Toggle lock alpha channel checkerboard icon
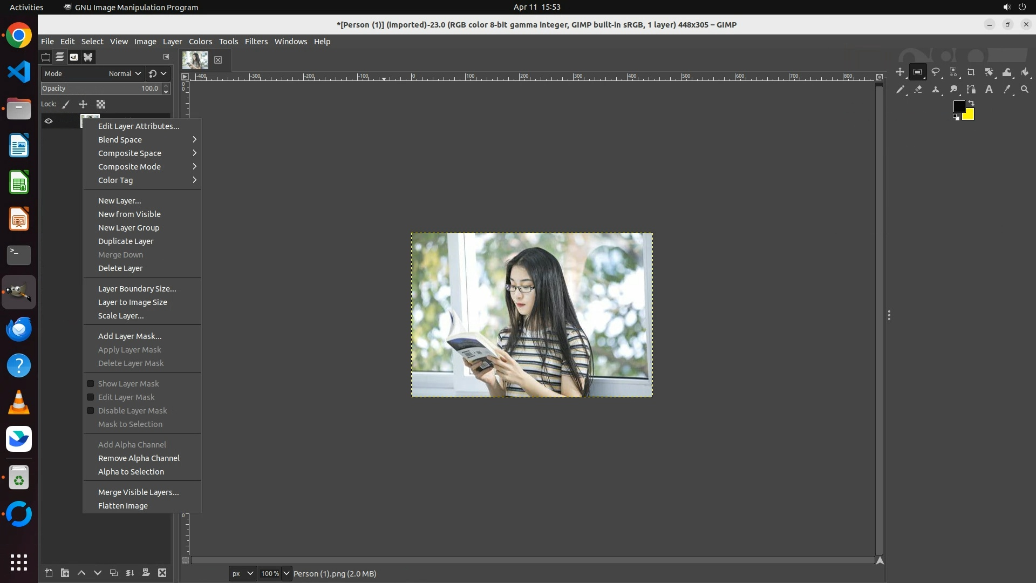Image resolution: width=1036 pixels, height=583 pixels. pos(101,104)
